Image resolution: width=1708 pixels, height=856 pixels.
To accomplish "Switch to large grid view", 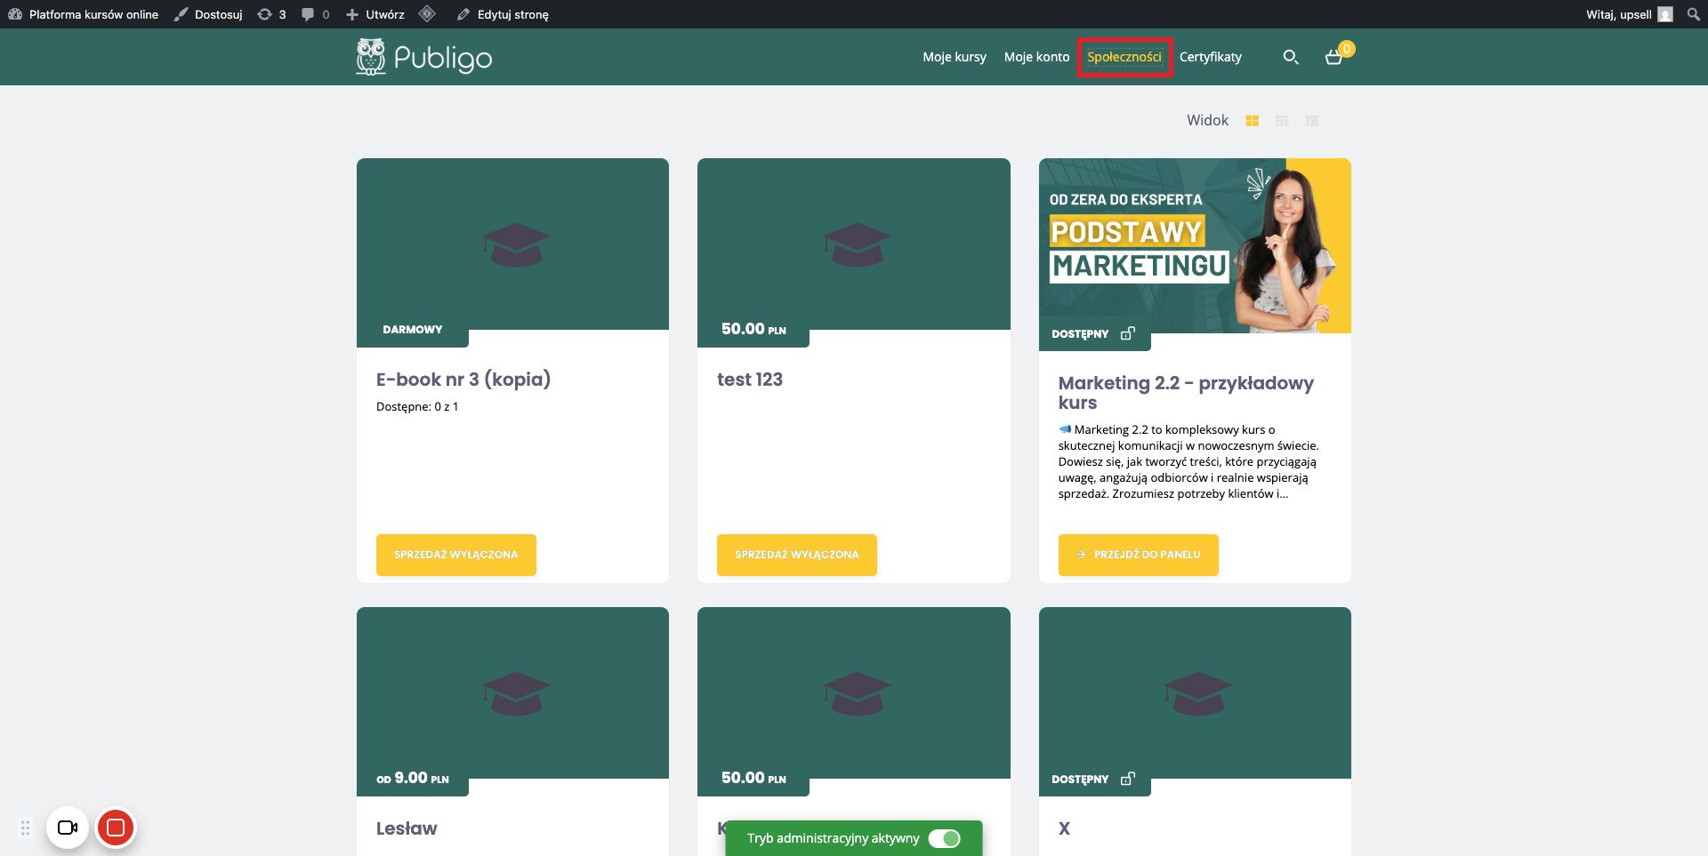I will [1252, 121].
